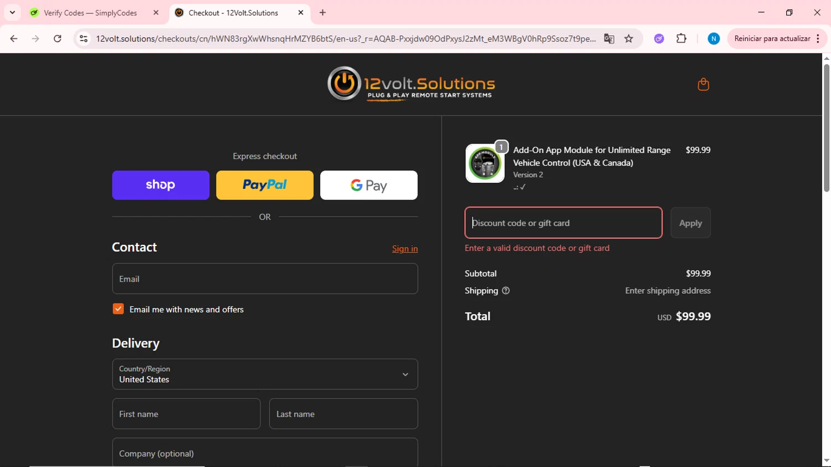Open the purple browser extension icon
The height and width of the screenshot is (467, 831).
(659, 39)
